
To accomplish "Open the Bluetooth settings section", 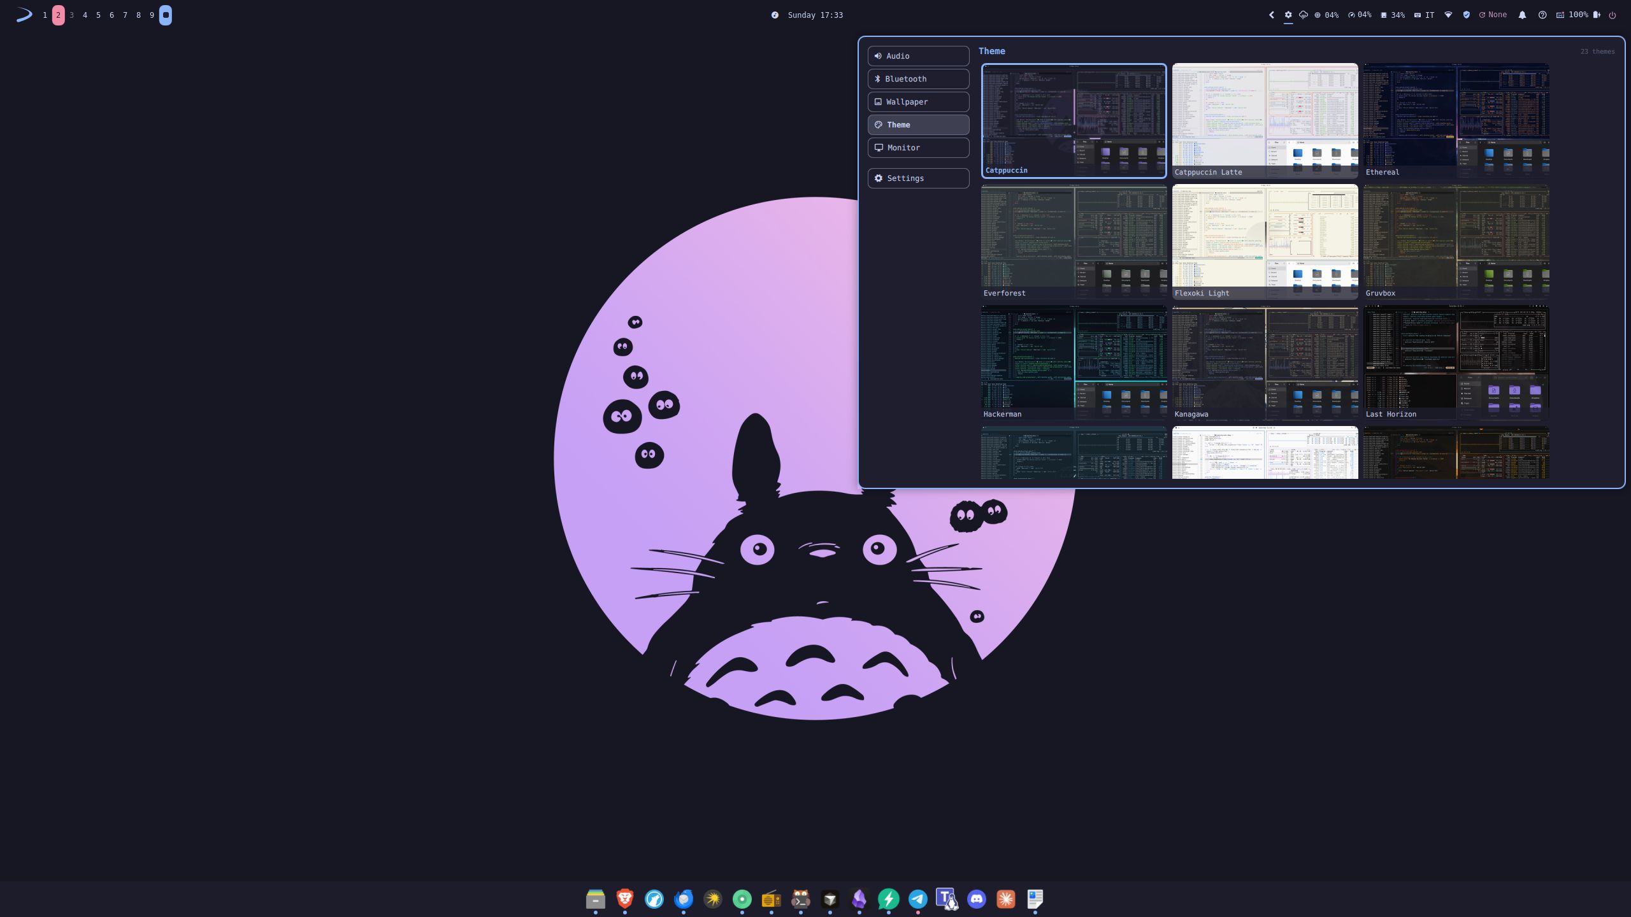I will coord(918,79).
